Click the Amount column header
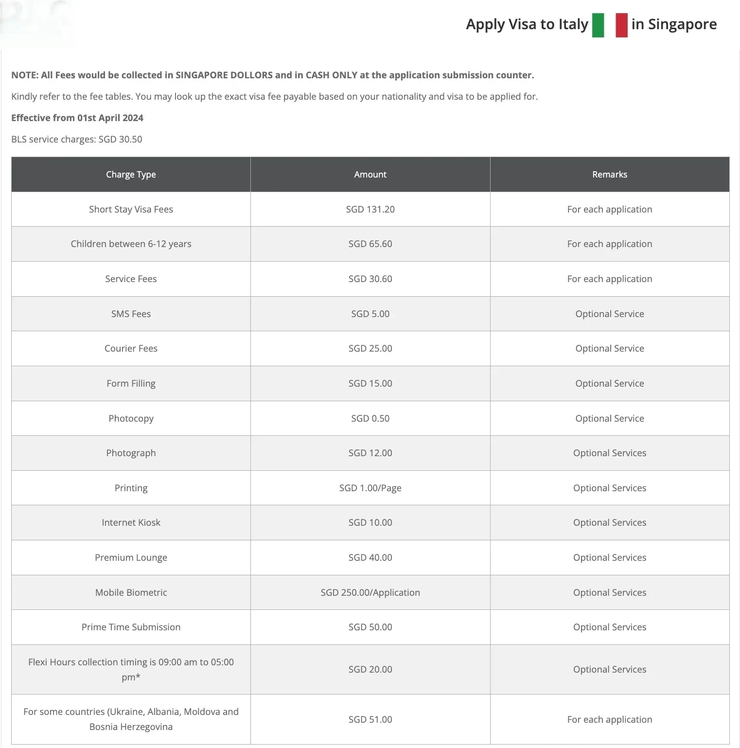The image size is (740, 748). [370, 175]
